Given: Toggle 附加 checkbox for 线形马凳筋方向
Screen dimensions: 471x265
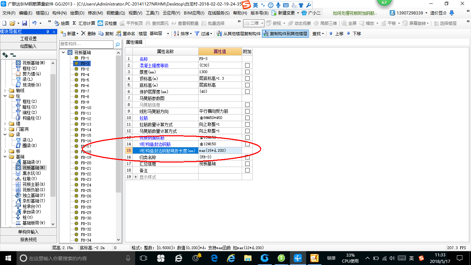Looking at the screenshot, I should 247,111.
